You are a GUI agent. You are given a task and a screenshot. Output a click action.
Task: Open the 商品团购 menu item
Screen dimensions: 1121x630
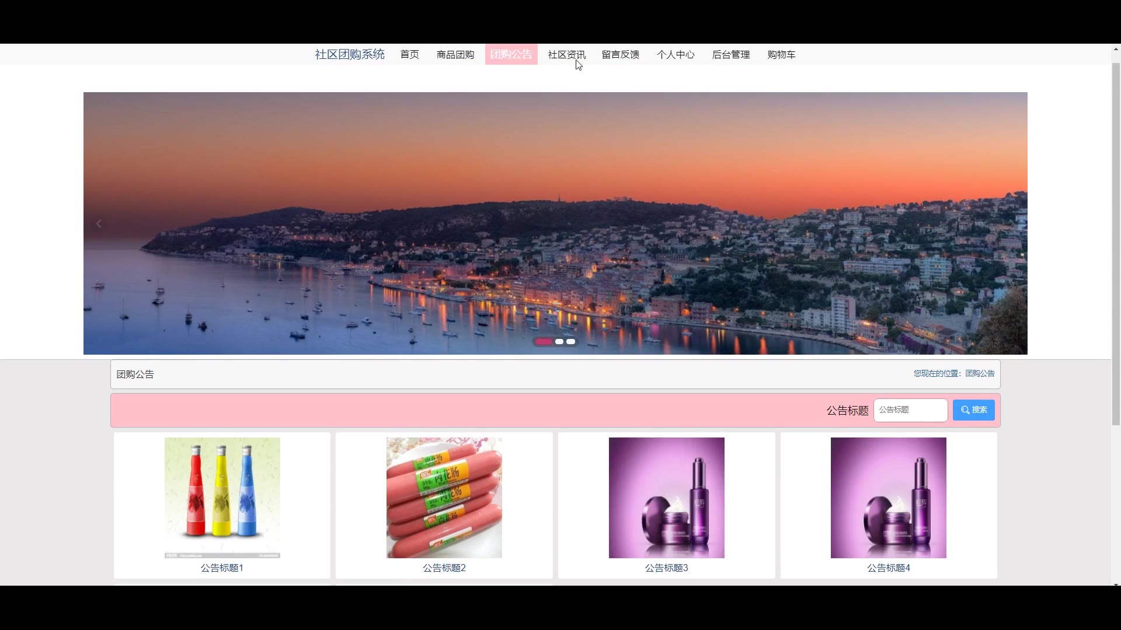click(455, 55)
